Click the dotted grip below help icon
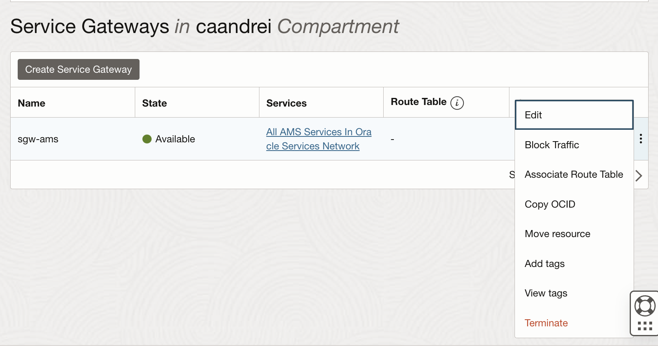The width and height of the screenshot is (658, 346). click(645, 326)
